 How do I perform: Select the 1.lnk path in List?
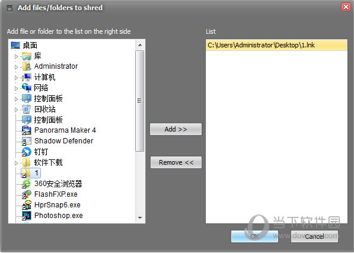[276, 45]
